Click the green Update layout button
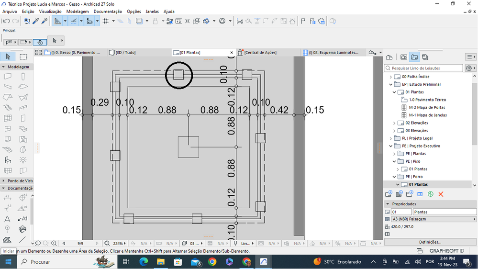The width and height of the screenshot is (478, 269). tap(431, 194)
